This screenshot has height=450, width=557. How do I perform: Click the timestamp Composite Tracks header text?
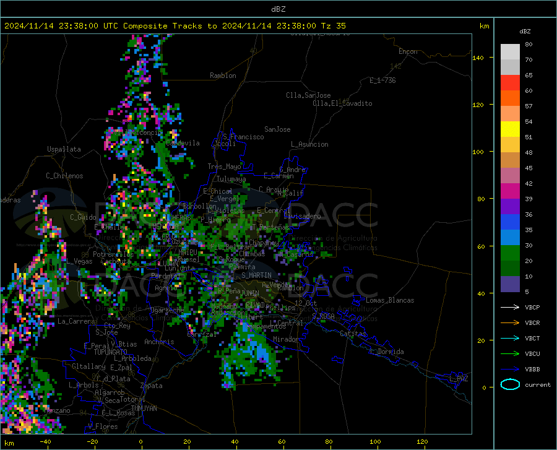[175, 26]
